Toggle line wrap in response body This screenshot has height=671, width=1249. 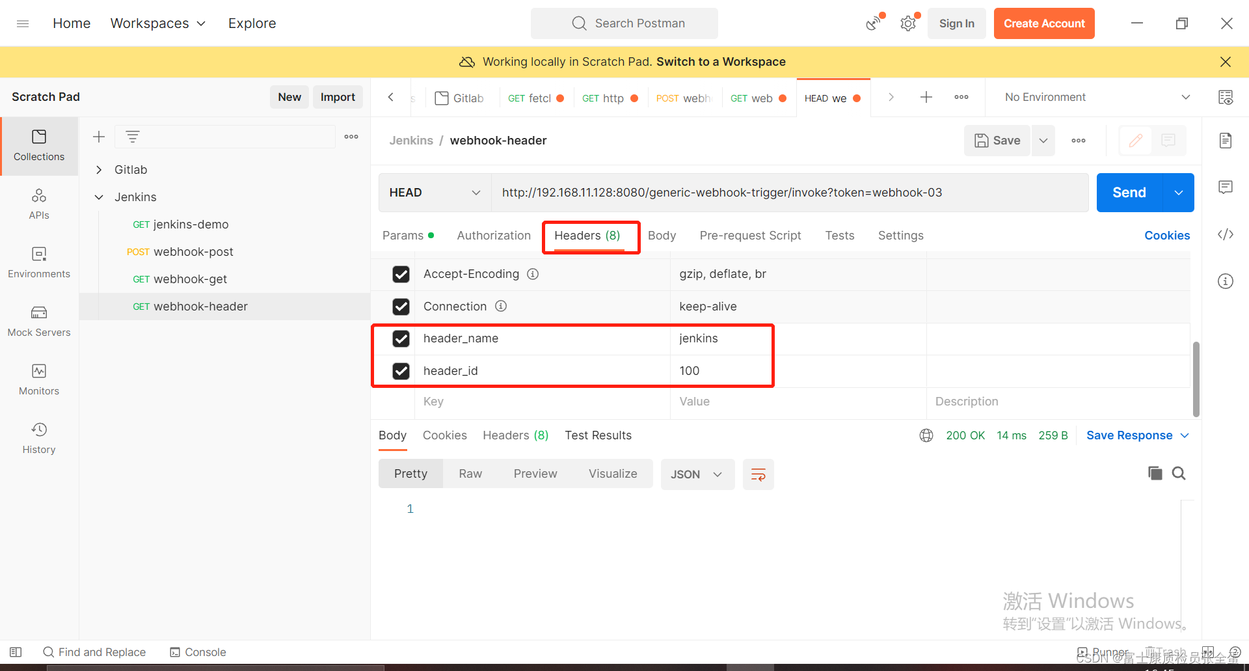coord(759,474)
